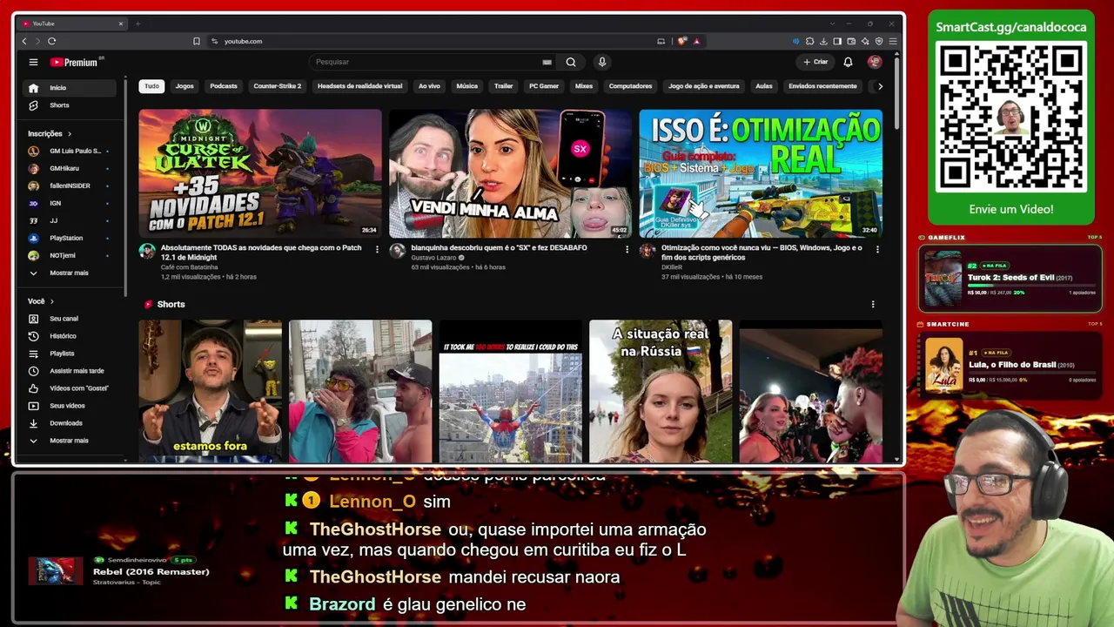Image resolution: width=1114 pixels, height=627 pixels.
Task: Select the Ao vivo filter chip
Action: pyautogui.click(x=429, y=86)
